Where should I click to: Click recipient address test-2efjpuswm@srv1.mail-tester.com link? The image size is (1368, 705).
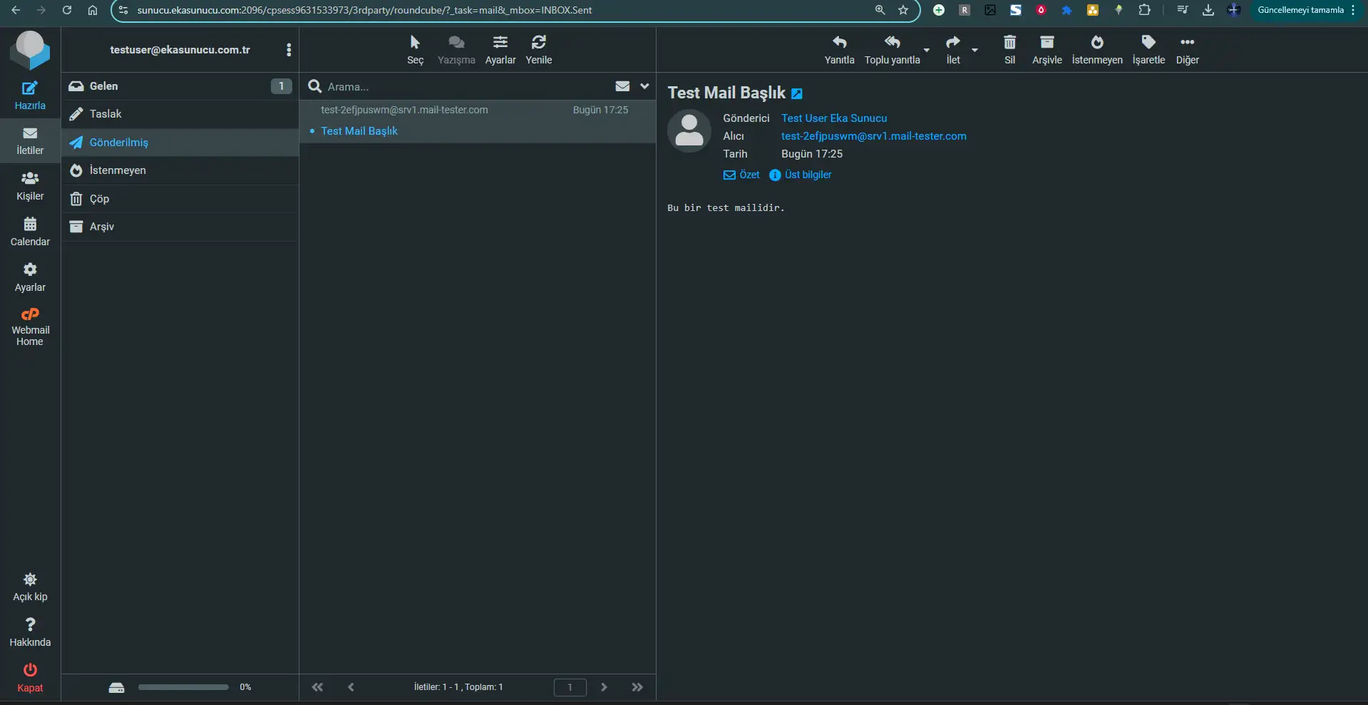pos(874,136)
